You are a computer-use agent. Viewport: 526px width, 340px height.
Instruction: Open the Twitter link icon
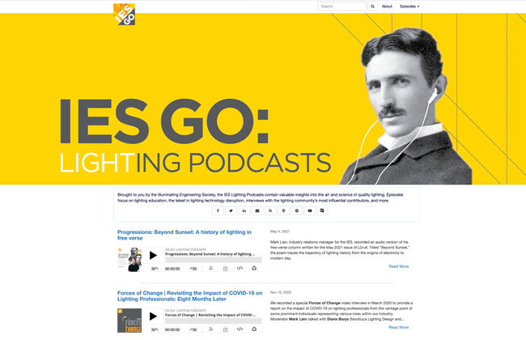pyautogui.click(x=231, y=210)
